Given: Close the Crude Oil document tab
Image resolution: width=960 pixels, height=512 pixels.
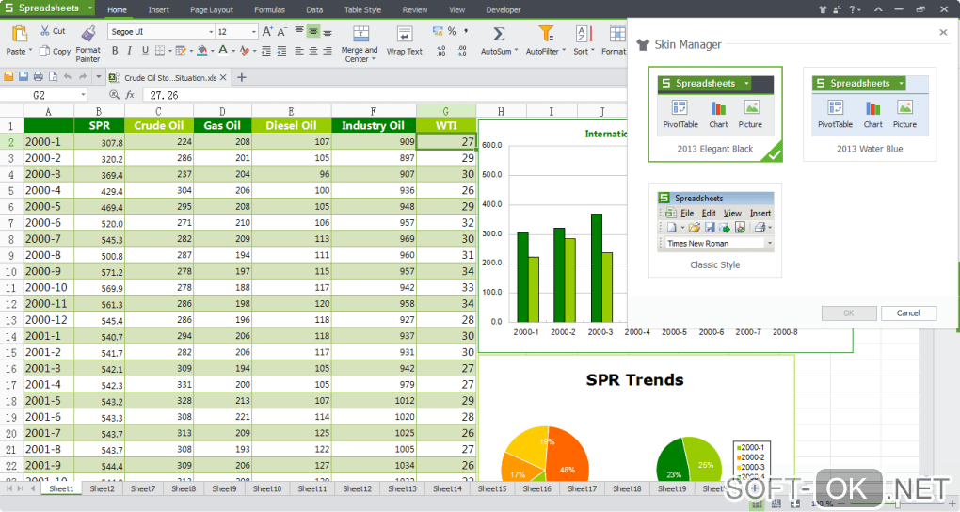Looking at the screenshot, I should [x=223, y=77].
